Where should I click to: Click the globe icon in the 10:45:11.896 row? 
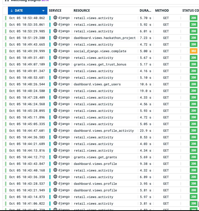point(55,117)
